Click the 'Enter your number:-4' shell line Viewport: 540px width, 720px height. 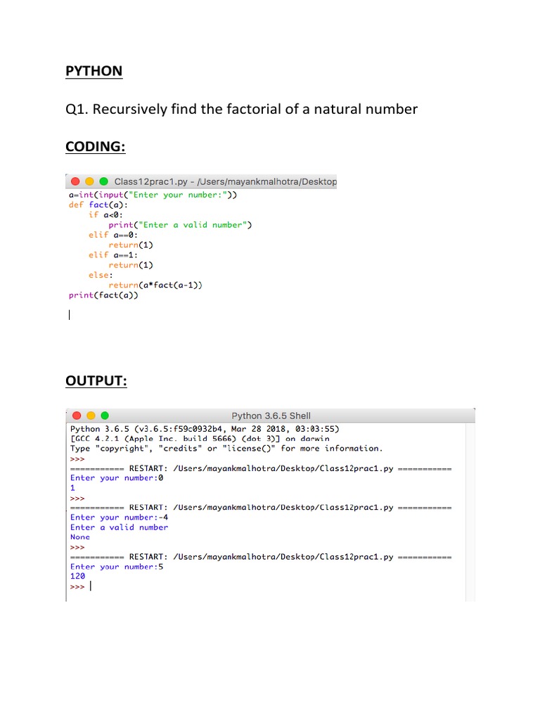pos(119,517)
